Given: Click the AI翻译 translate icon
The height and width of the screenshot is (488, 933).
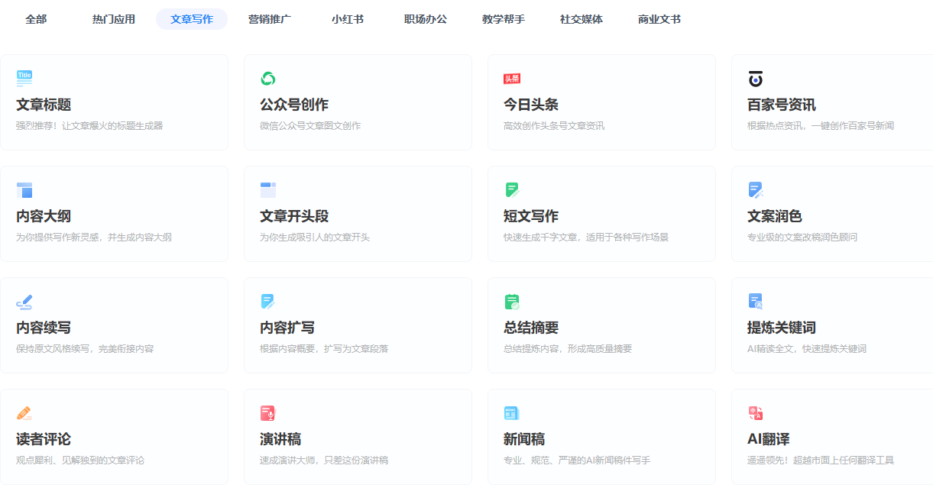Looking at the screenshot, I should (755, 413).
